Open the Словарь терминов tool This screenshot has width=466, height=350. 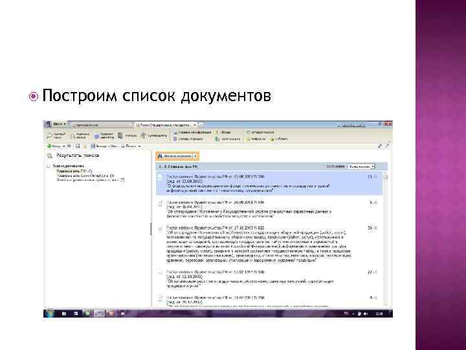188,139
